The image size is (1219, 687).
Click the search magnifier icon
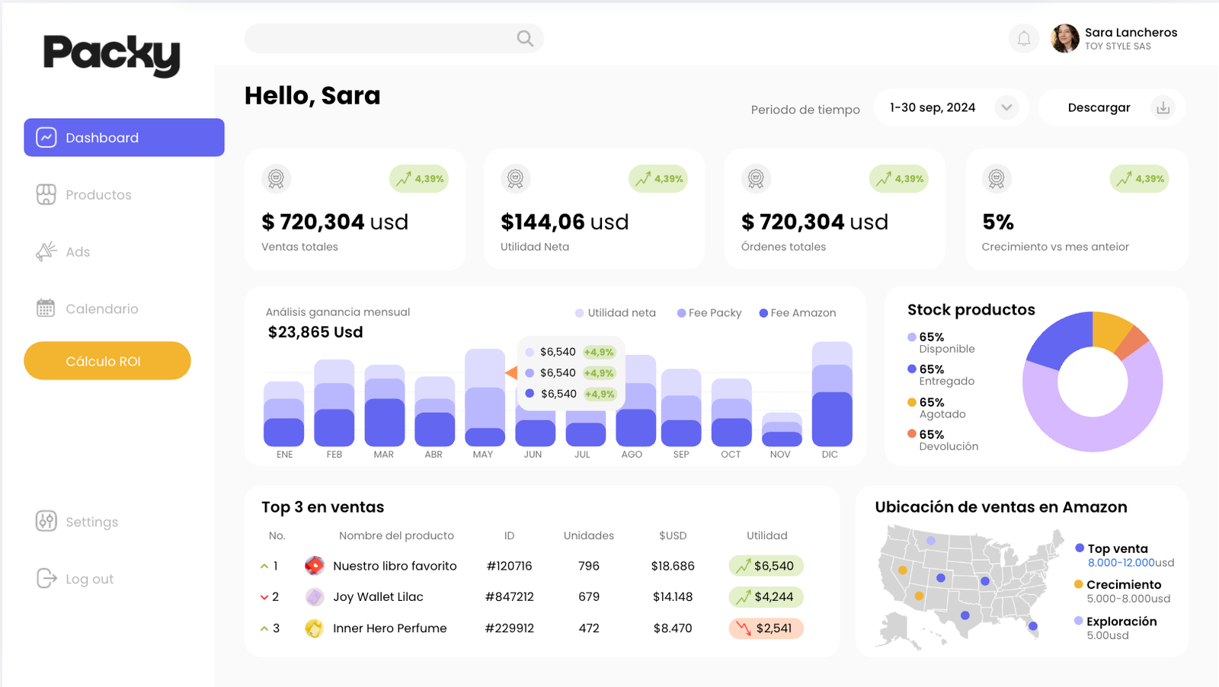pyautogui.click(x=525, y=38)
